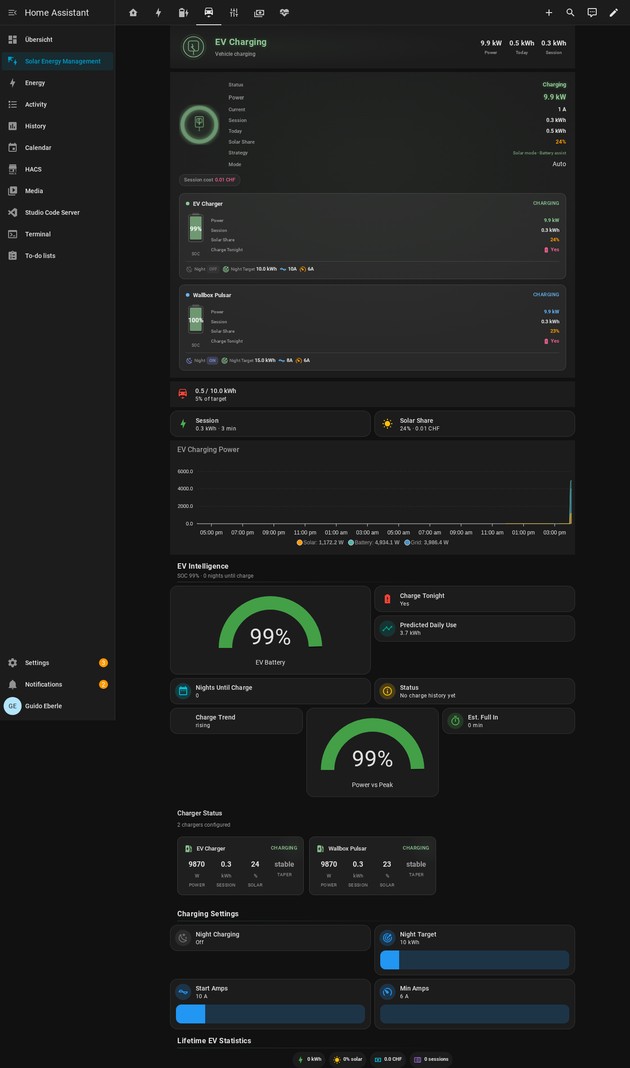Click the Start Amps wave icon
The image size is (630, 1068).
[x=183, y=992]
